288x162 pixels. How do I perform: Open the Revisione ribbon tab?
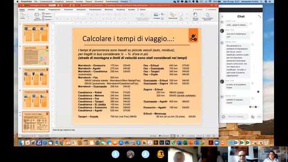click(x=109, y=9)
